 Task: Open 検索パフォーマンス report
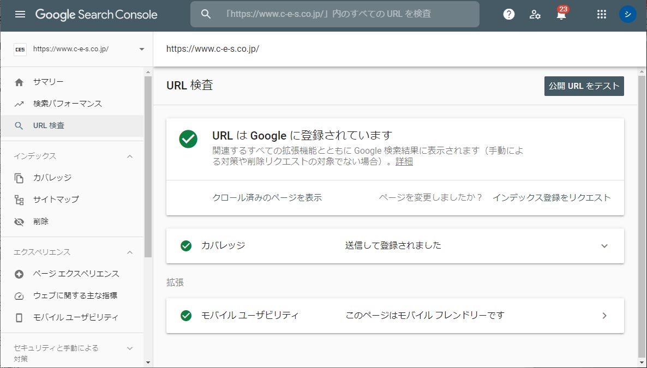click(72, 104)
